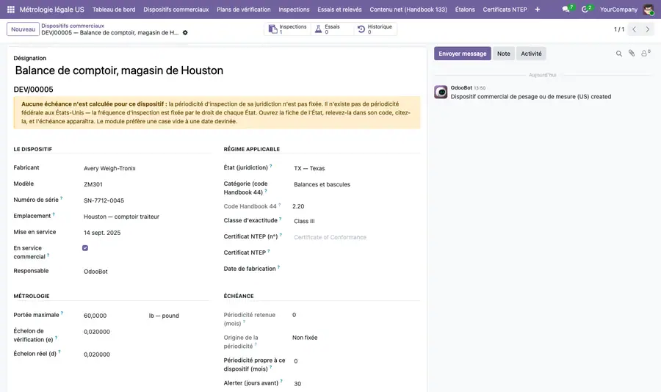Open the record gear actions menu
The height and width of the screenshot is (392, 661).
click(185, 32)
